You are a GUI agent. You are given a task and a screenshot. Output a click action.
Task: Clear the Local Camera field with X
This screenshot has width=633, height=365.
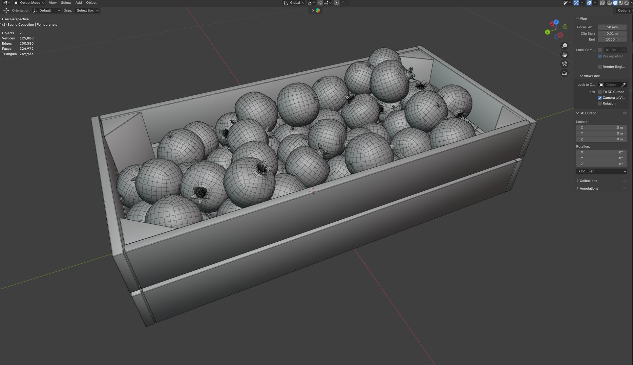pos(624,50)
